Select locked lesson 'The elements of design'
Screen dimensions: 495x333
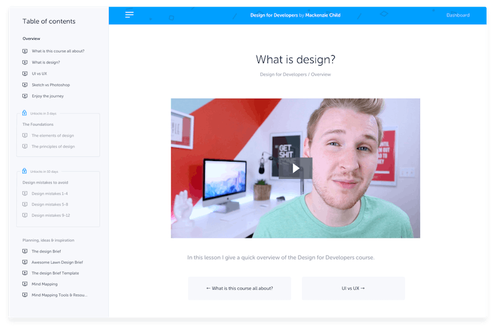(53, 136)
